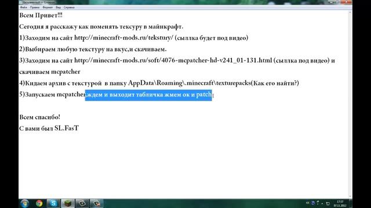Click the vertical scrollbar up arrow

click(x=350, y=12)
